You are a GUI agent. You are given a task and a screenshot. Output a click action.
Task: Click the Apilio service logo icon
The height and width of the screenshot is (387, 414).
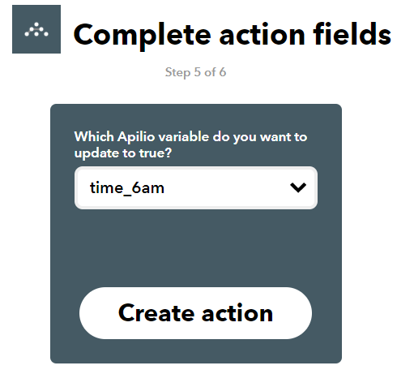tap(36, 29)
